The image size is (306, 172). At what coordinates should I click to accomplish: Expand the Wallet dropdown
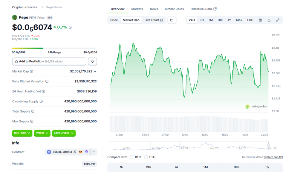[42, 133]
